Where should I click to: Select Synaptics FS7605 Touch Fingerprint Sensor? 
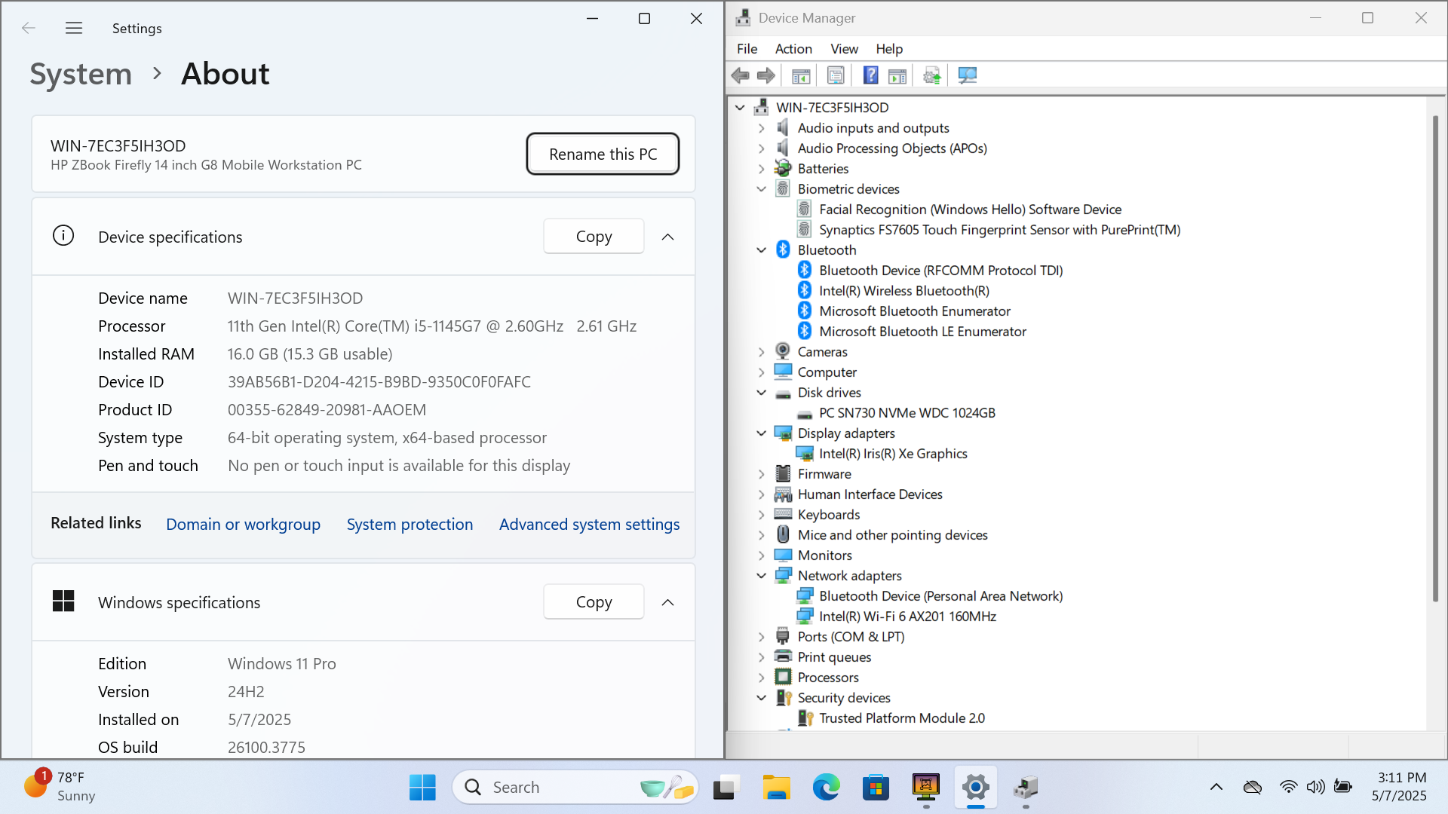pyautogui.click(x=999, y=230)
